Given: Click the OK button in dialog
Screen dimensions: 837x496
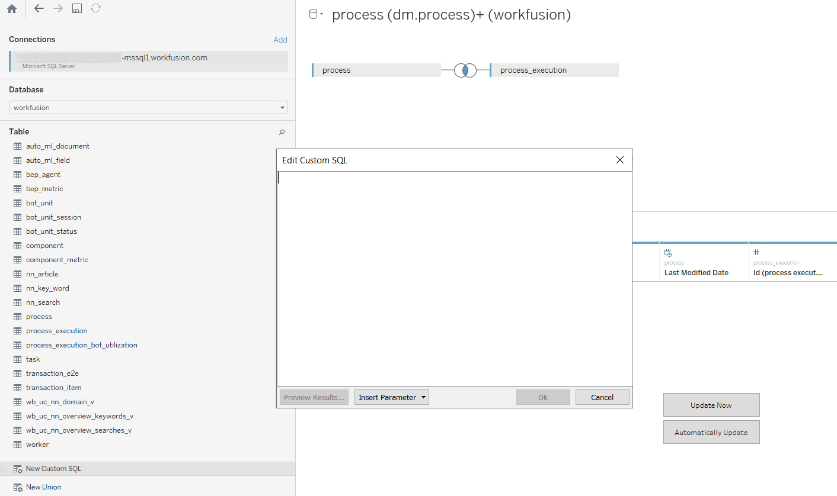Looking at the screenshot, I should coord(543,397).
